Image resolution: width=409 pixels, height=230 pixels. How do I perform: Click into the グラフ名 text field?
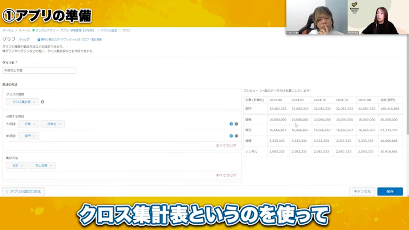39,70
